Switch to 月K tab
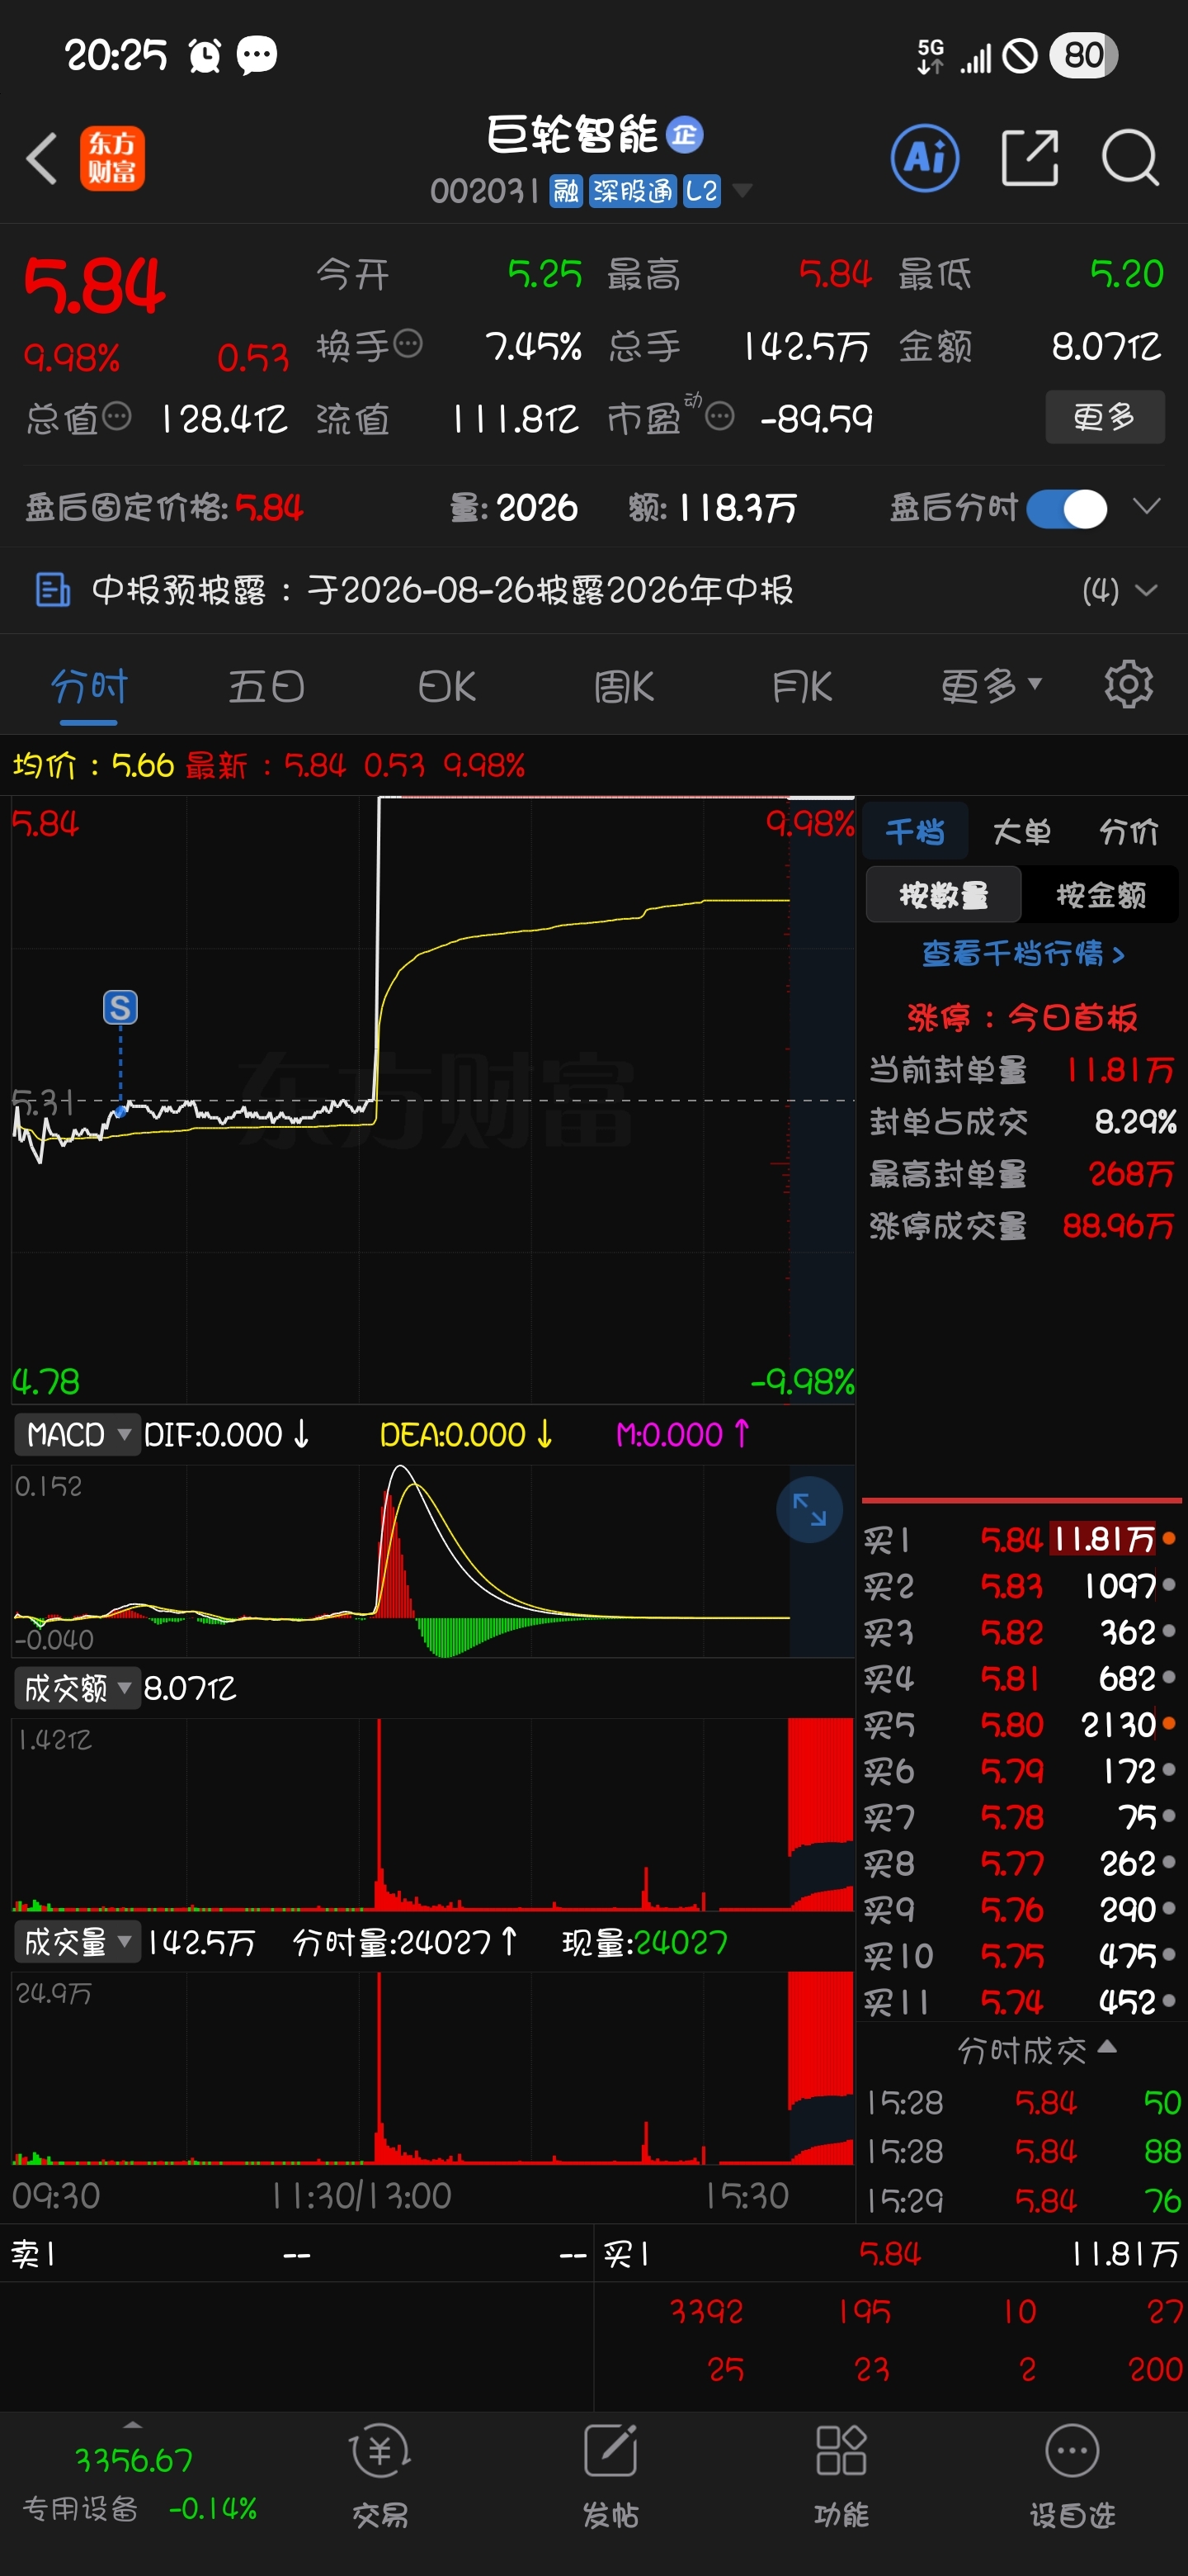Image resolution: width=1188 pixels, height=2576 pixels. [x=801, y=686]
